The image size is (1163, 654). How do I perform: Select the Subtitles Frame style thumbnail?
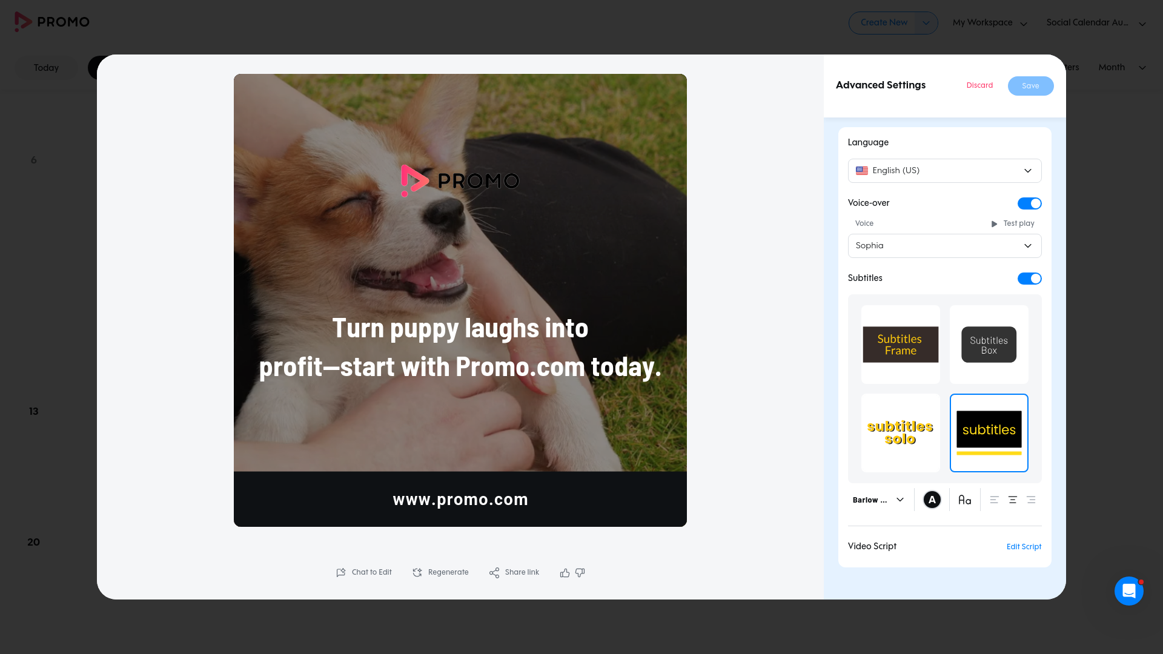coord(900,345)
